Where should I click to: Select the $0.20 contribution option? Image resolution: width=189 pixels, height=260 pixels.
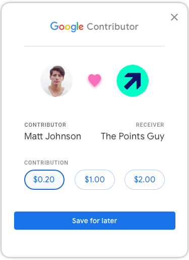(x=44, y=180)
